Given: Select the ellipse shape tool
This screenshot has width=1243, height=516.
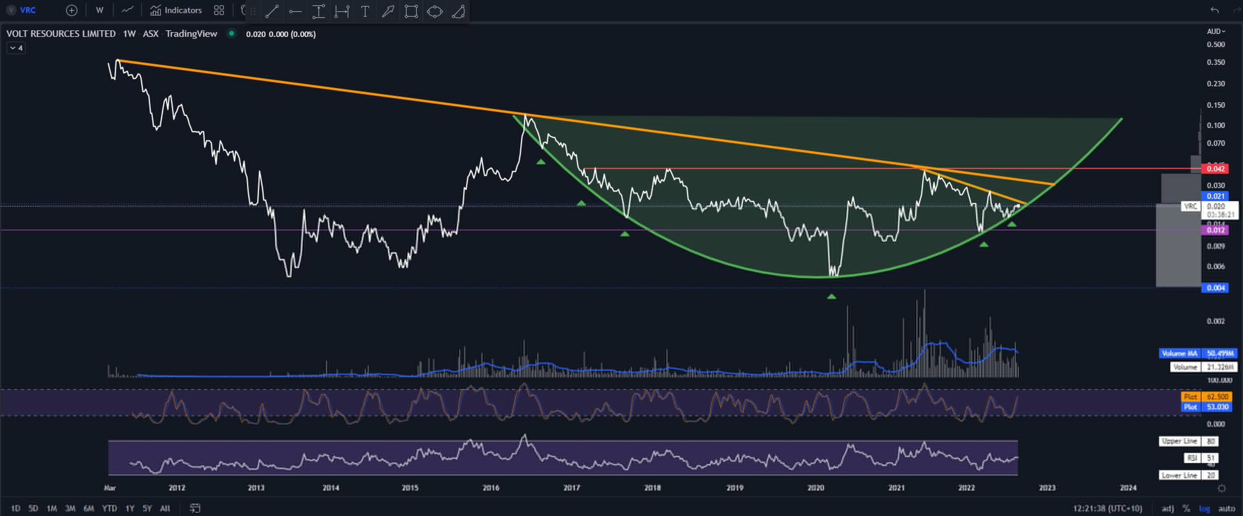Looking at the screenshot, I should tap(435, 11).
